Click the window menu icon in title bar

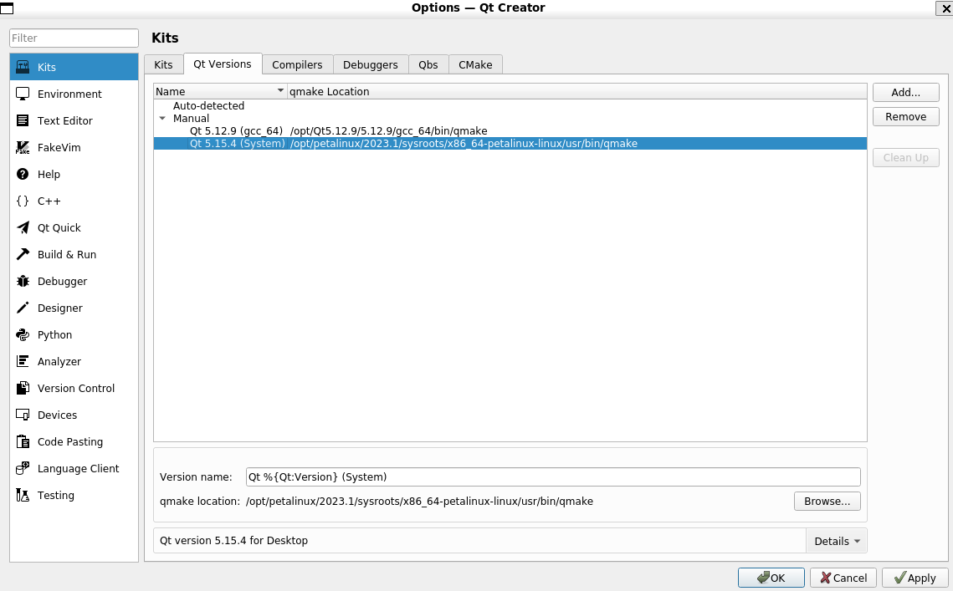[x=7, y=8]
